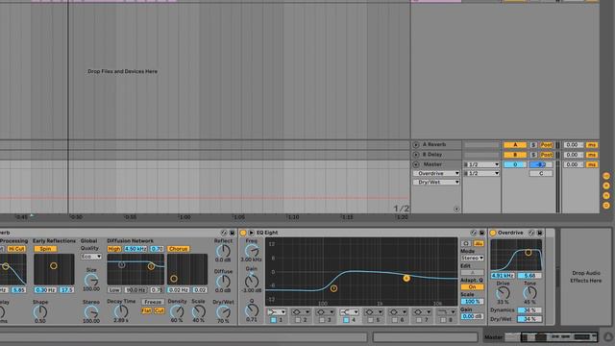Click the EQ Eight Scale 100% slider
Screen dimensions: 615x346
click(x=472, y=302)
